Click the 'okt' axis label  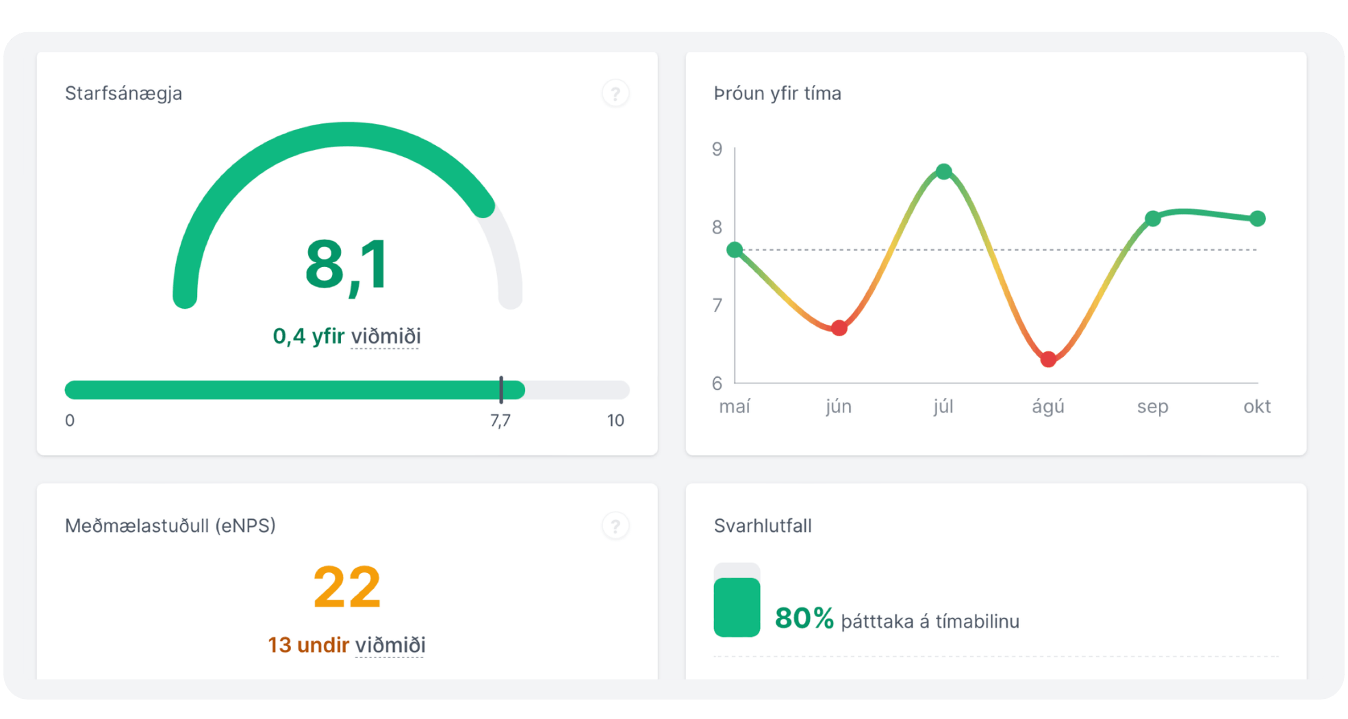point(1257,407)
